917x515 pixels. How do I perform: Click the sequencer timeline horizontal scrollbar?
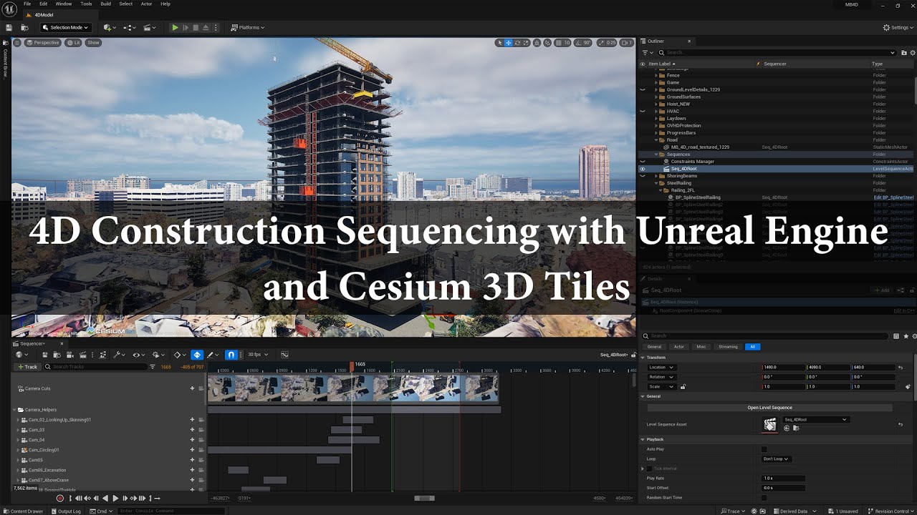[x=424, y=498]
